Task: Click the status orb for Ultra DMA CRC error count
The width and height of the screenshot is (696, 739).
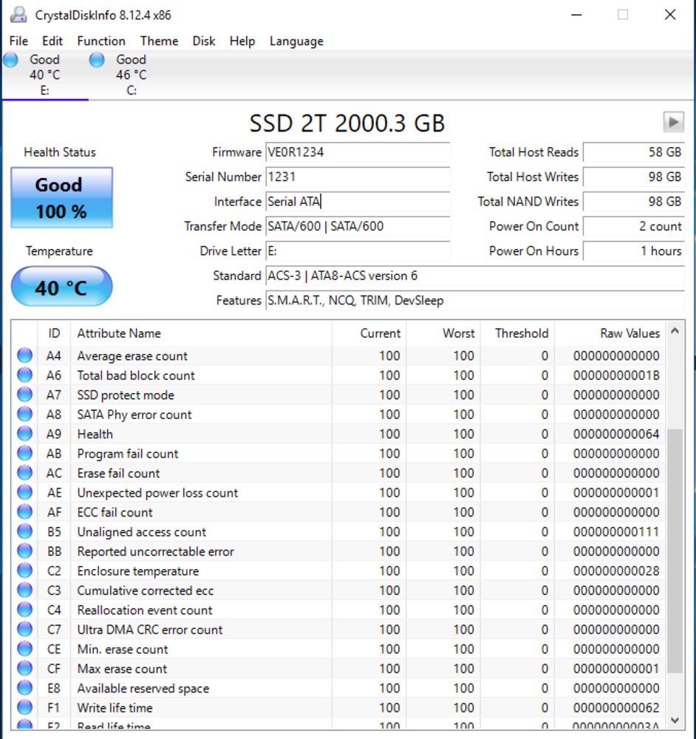Action: pos(24,629)
